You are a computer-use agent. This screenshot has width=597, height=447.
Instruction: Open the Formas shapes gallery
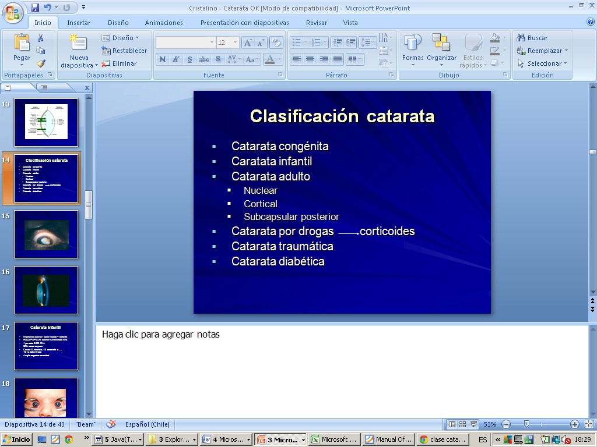[413, 49]
